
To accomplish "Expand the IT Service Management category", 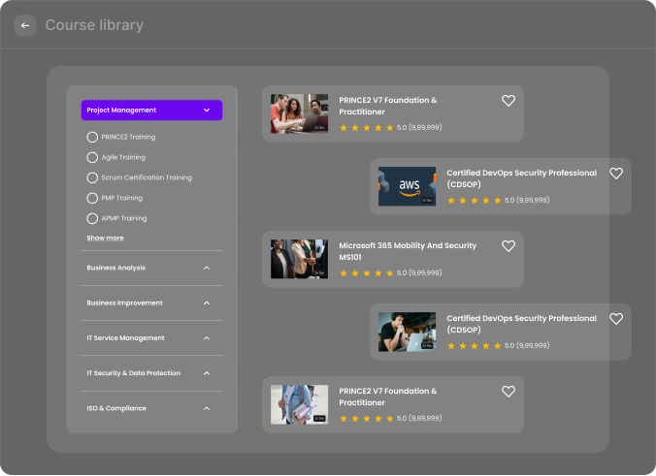I will (x=207, y=338).
